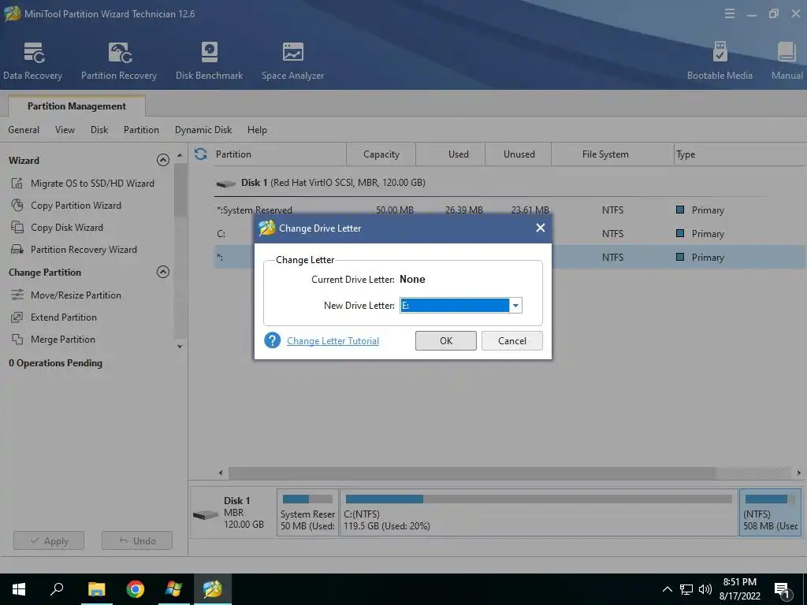807x605 pixels.
Task: Confirm the drive letter with OK
Action: pyautogui.click(x=446, y=340)
